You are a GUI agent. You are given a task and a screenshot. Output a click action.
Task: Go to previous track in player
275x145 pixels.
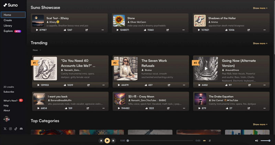tap(101, 141)
